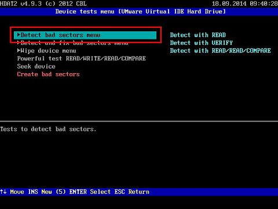Open the Wipe device menu entry
This screenshot has width=278, height=209.
tap(46, 51)
